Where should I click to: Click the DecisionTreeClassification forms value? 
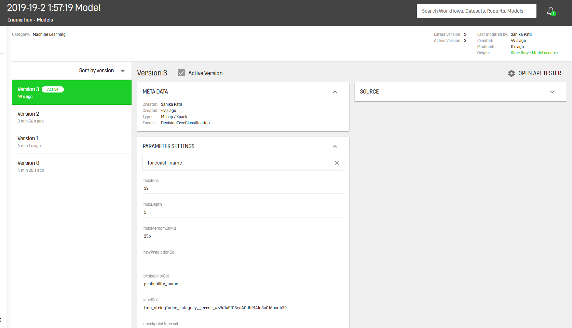185,123
